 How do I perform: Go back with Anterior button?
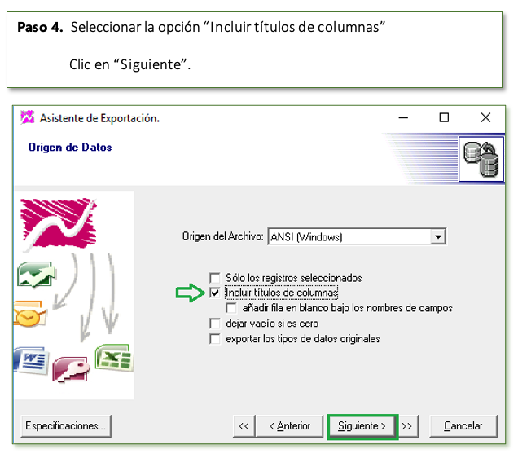[x=290, y=426]
